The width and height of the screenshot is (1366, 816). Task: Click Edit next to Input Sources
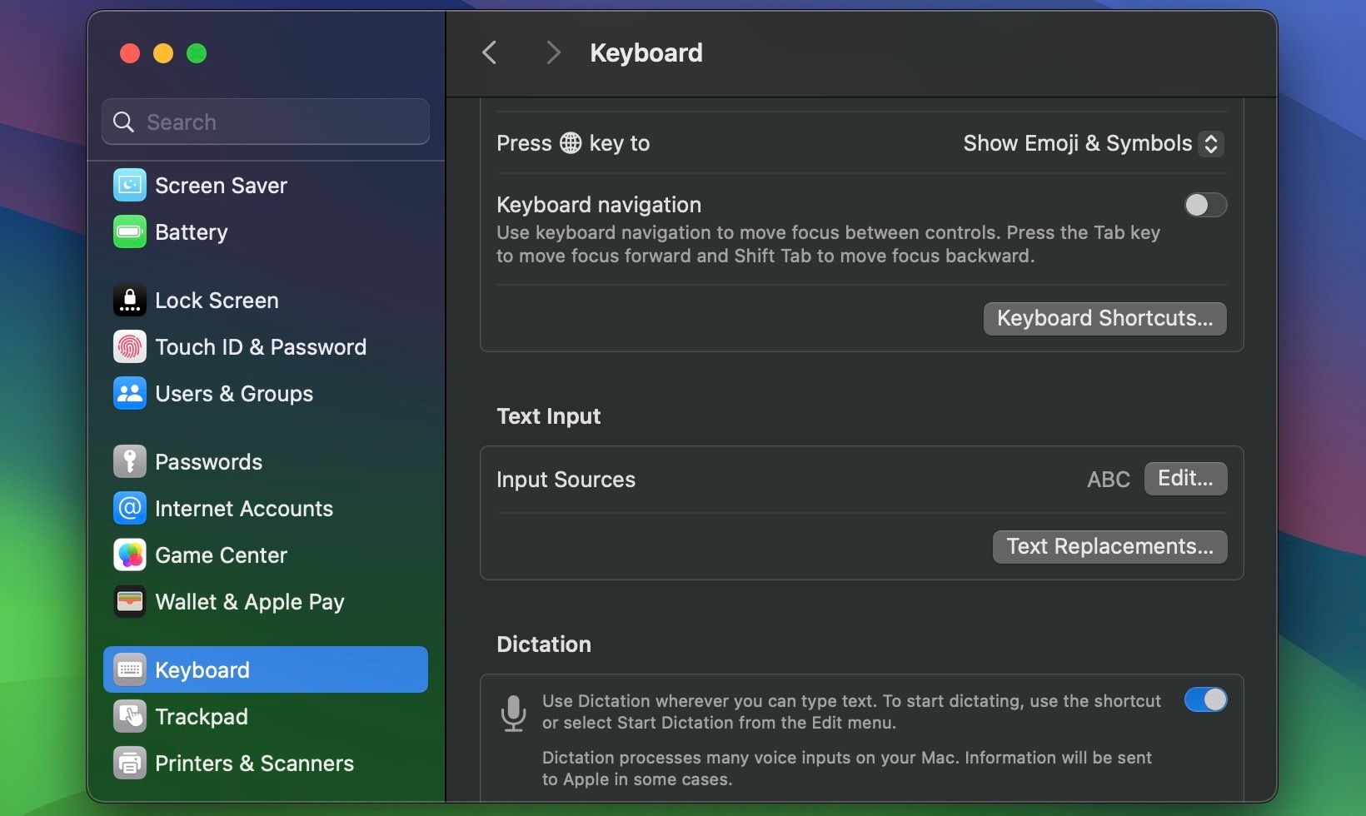[x=1185, y=479]
